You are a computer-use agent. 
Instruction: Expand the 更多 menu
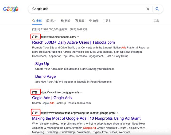107,21
